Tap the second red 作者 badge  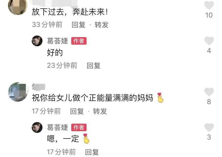pyautogui.click(x=79, y=127)
